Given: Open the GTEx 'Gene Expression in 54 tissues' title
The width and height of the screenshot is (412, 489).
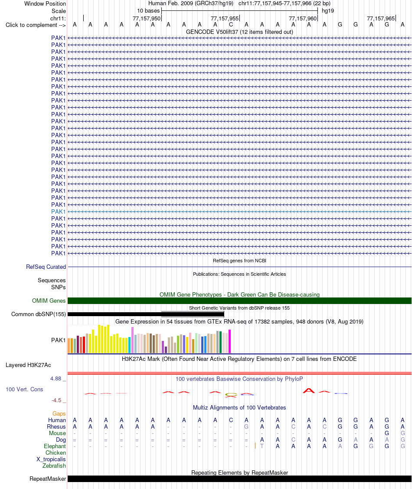Looking at the screenshot, I should tap(239, 321).
